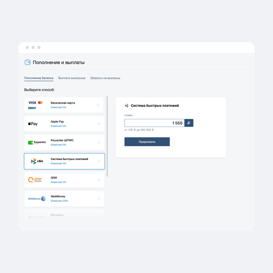Click the СБП logo in the list
273x273 pixels.
click(x=37, y=161)
